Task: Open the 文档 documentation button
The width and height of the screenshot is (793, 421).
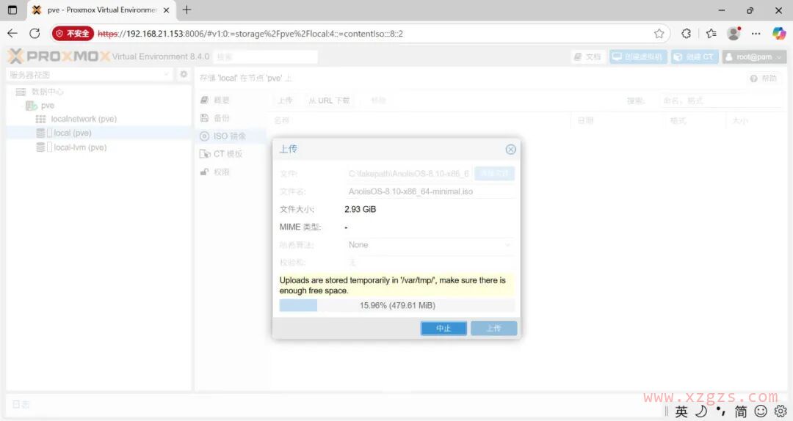Action: (587, 56)
